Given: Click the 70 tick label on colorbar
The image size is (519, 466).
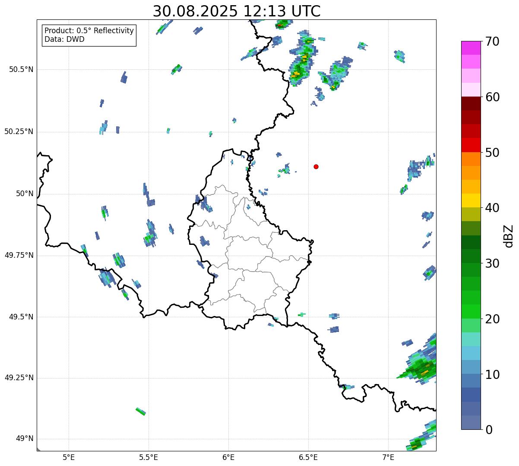Looking at the screenshot, I should (x=492, y=42).
